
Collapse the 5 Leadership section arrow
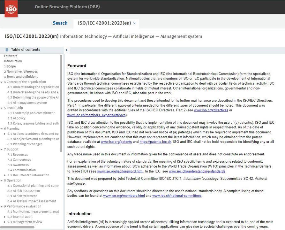2,108
